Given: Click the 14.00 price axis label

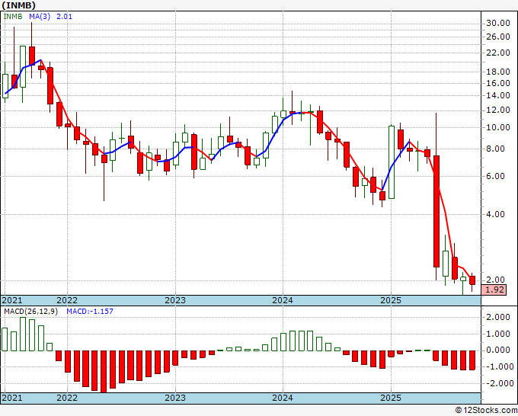Looking at the screenshot, I should click(498, 95).
